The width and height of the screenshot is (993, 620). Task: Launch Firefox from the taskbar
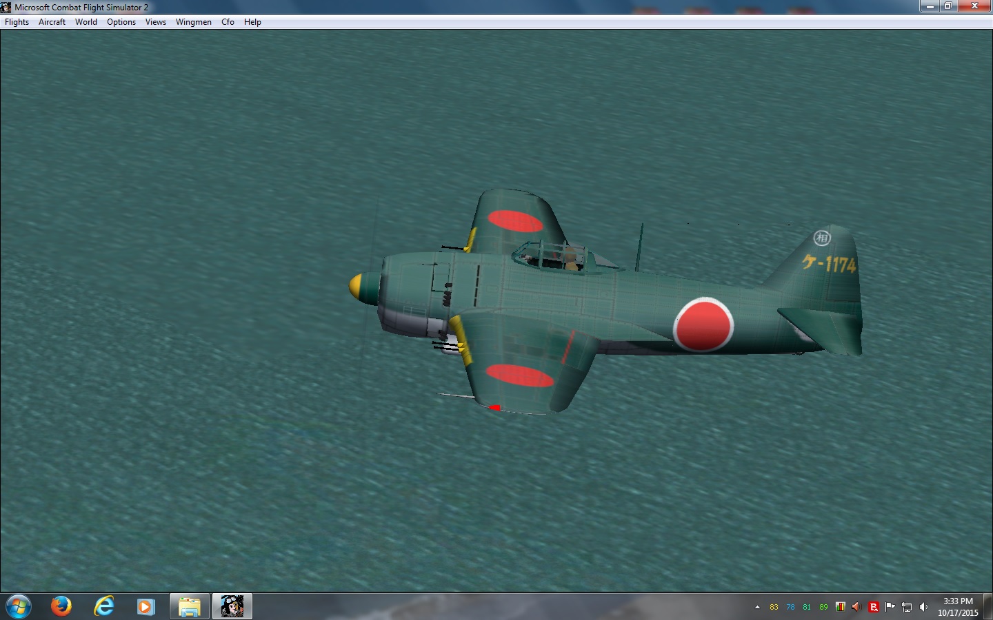(x=61, y=606)
